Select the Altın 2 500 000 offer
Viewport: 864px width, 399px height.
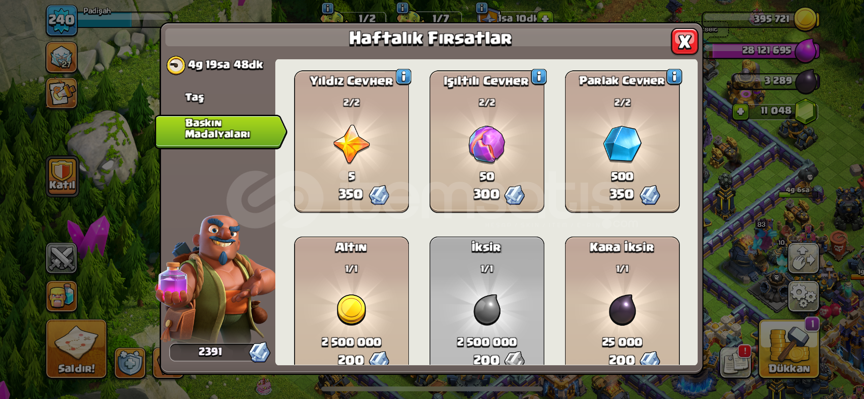pyautogui.click(x=351, y=301)
